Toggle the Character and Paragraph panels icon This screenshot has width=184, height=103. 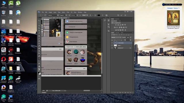(x=107, y=15)
